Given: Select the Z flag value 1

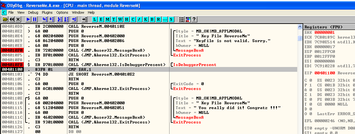Looking at the screenshot, I should [x=311, y=95].
